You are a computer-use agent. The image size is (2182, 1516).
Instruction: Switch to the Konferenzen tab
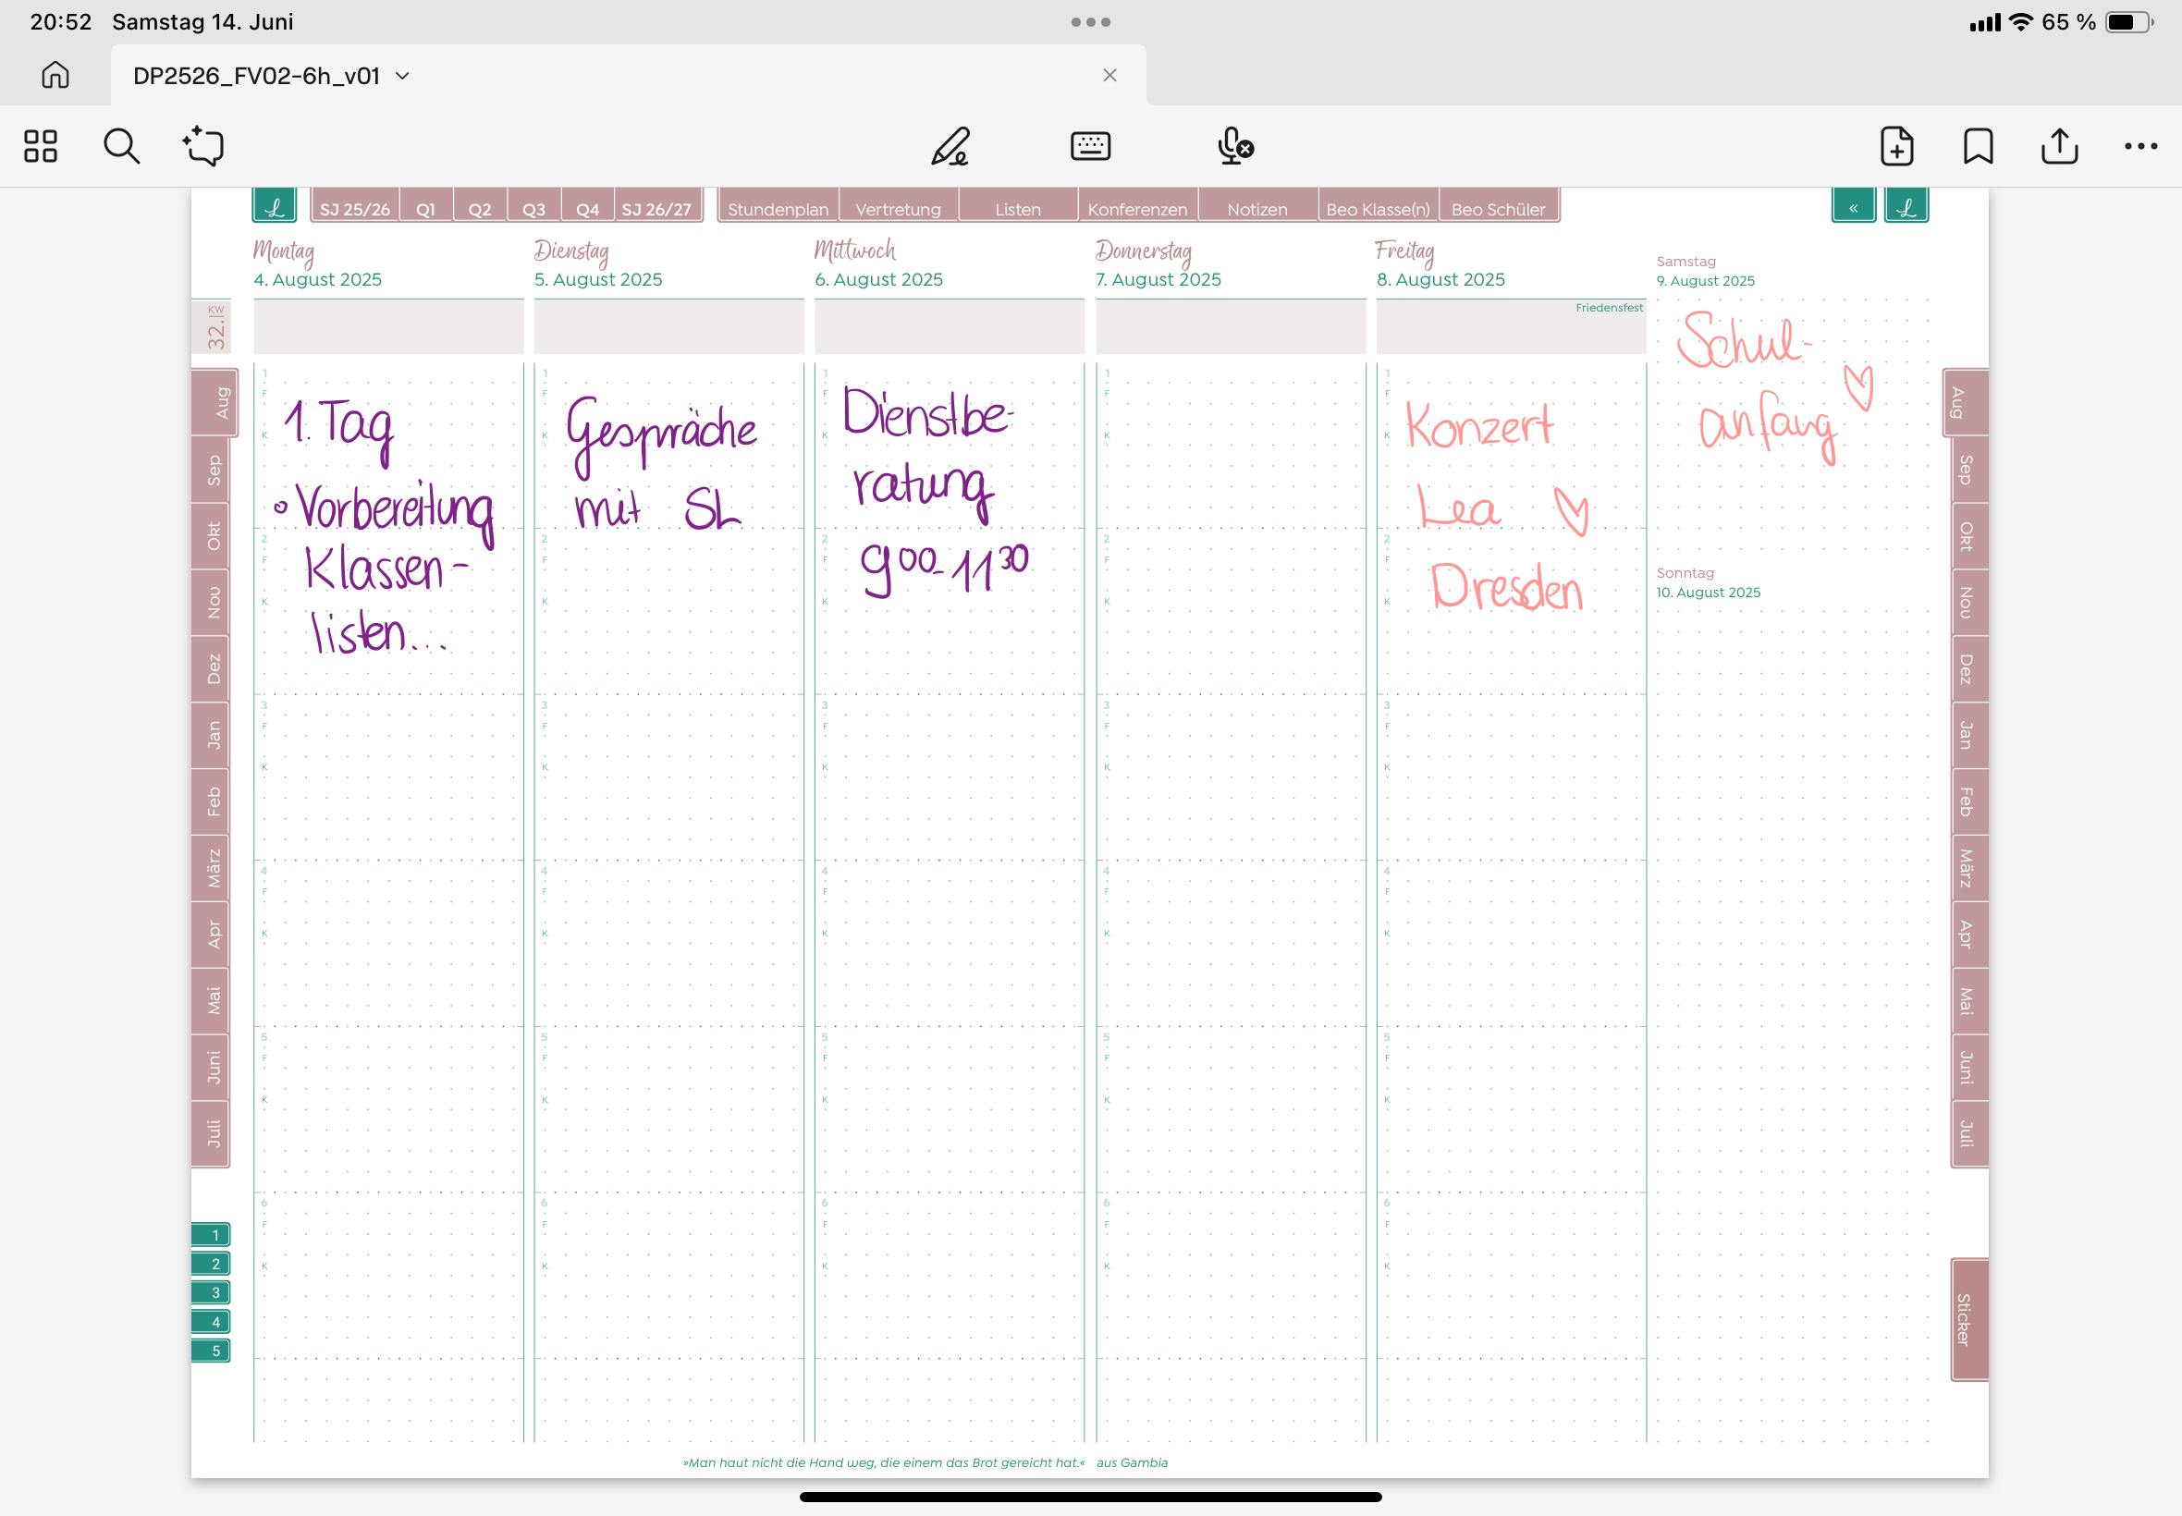1137,208
